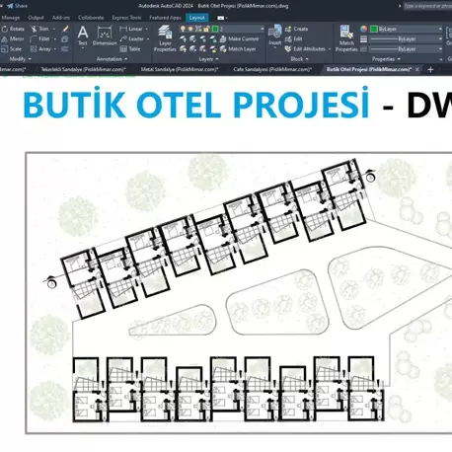Screen dimensions: 452x452
Task: Open the linetype ByLayer dropdown
Action: pyautogui.click(x=440, y=49)
